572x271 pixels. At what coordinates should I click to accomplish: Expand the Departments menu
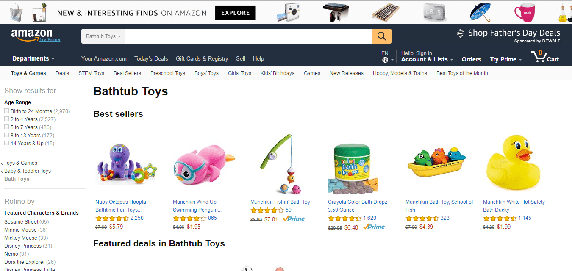pos(33,59)
